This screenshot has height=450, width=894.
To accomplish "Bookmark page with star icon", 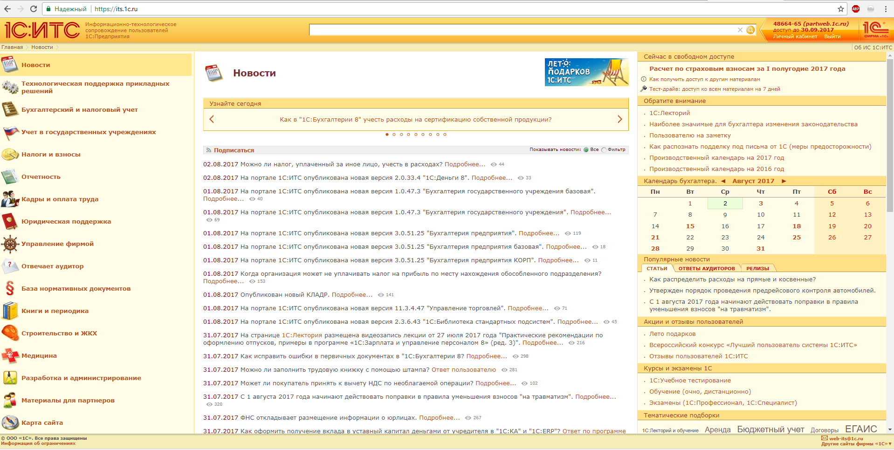I will [x=841, y=9].
